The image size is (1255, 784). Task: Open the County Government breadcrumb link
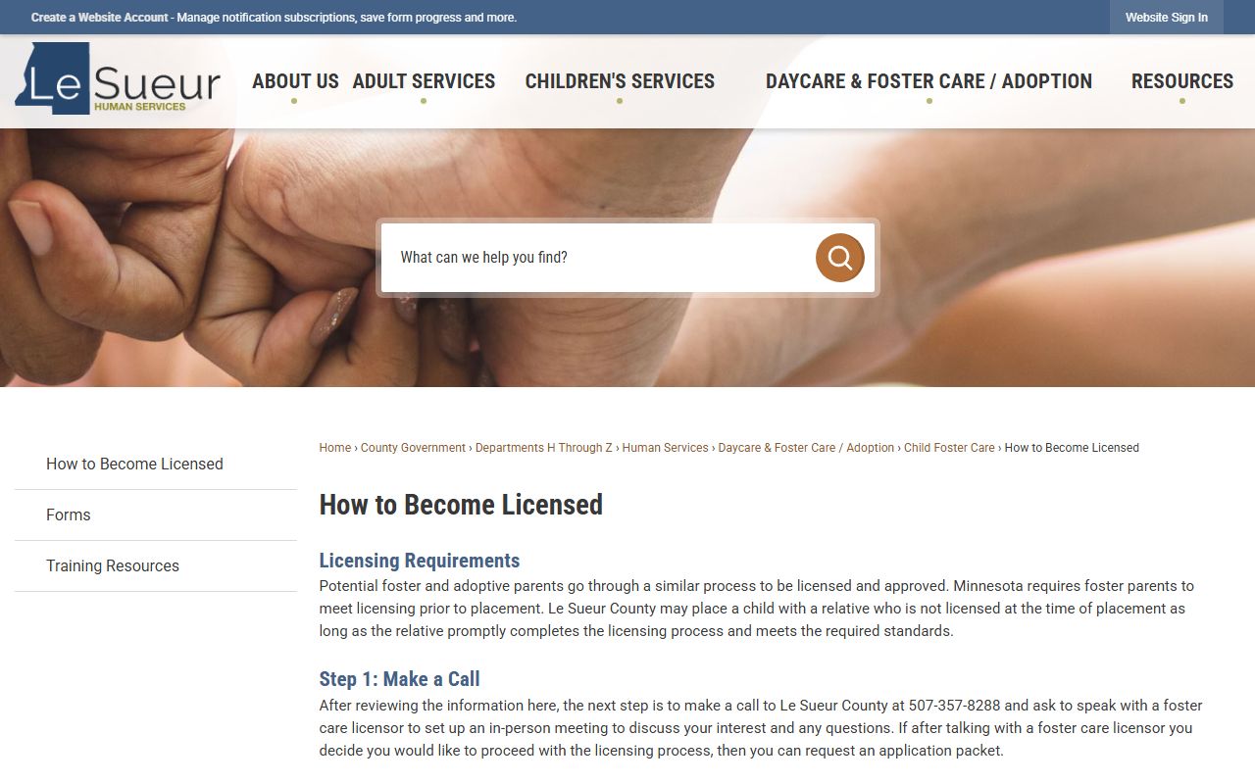(x=413, y=448)
